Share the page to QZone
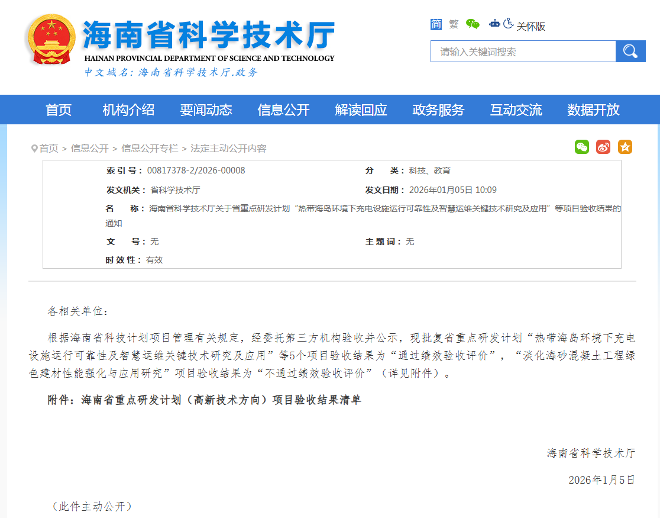Screen dimensions: 660x518 [x=625, y=147]
